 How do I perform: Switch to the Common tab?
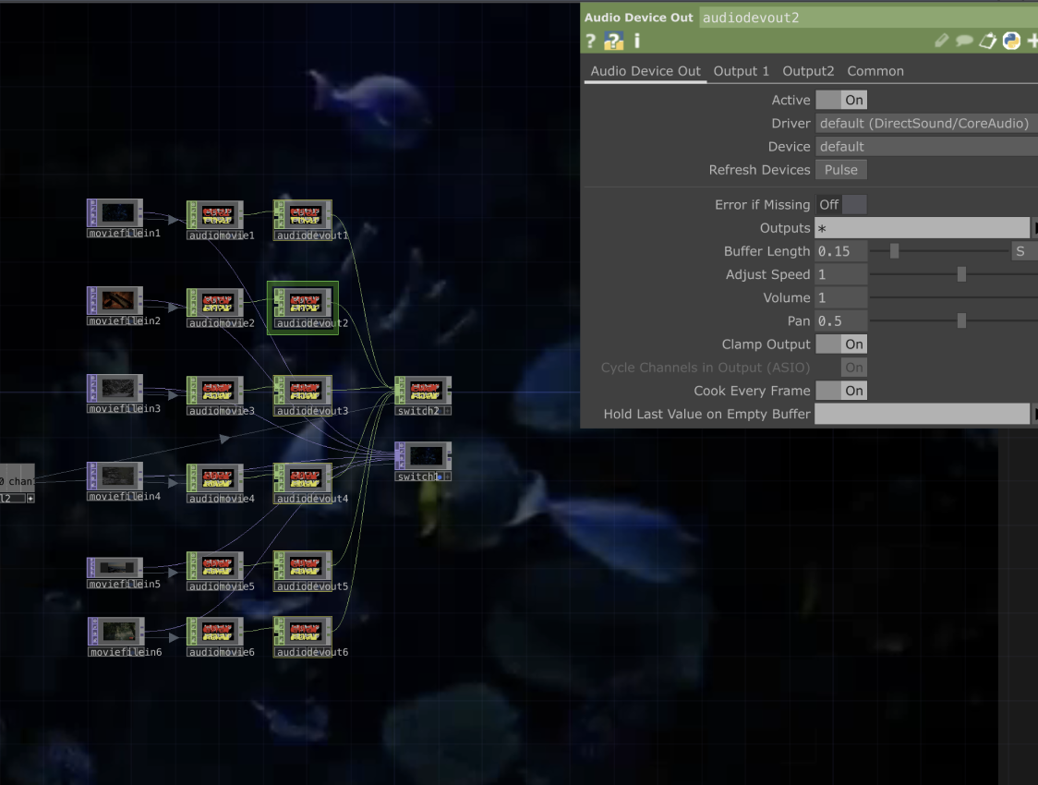pos(875,70)
